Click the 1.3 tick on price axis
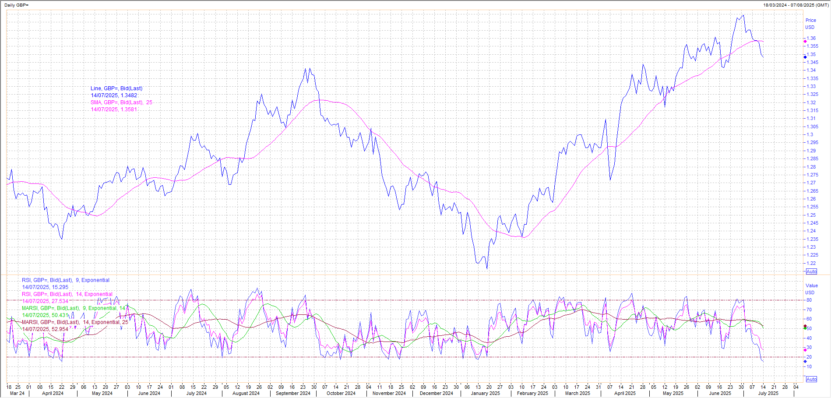Viewport: 831px width, 398px height. point(810,135)
